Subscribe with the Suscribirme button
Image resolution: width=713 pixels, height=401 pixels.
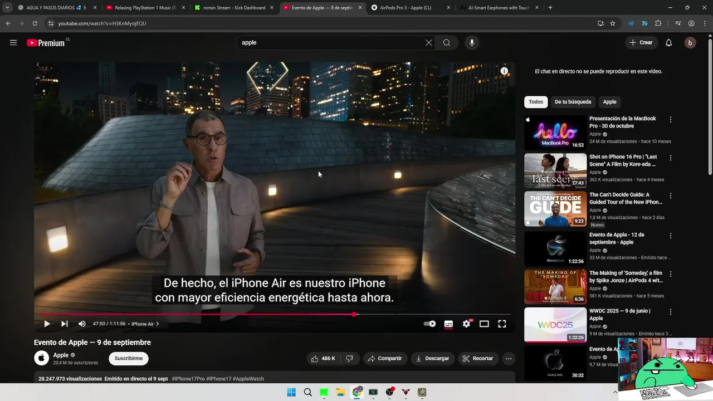(129, 359)
